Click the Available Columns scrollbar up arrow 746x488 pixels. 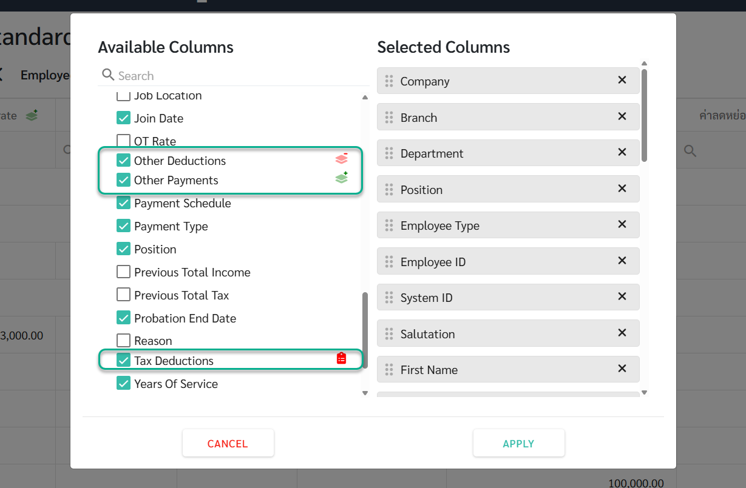click(365, 97)
